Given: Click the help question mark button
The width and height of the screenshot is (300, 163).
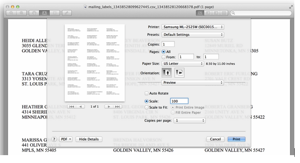Looking at the screenshot, I should coord(54,139).
